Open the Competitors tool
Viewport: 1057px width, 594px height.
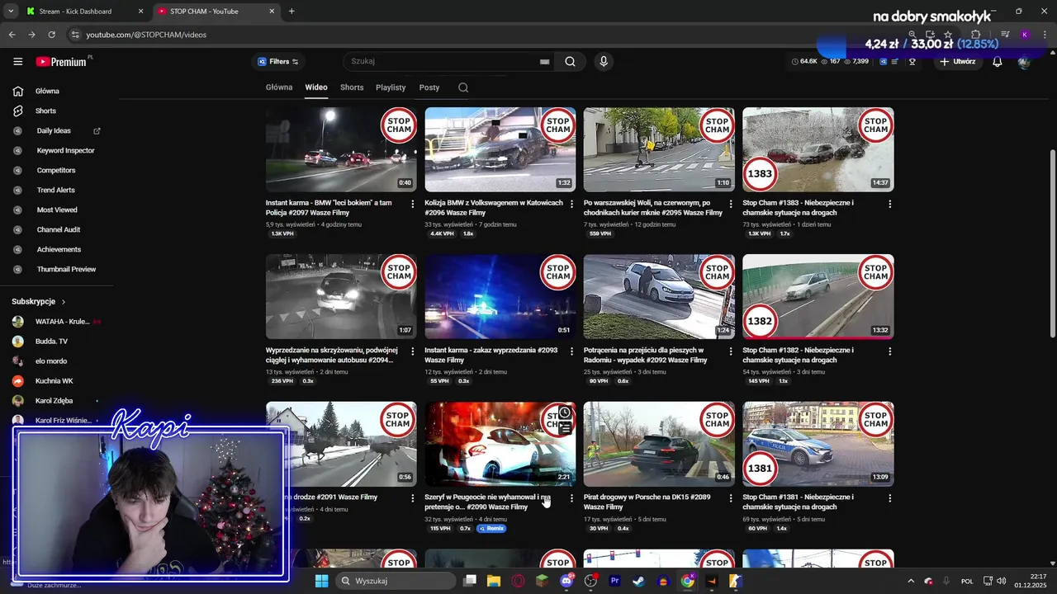click(x=57, y=170)
